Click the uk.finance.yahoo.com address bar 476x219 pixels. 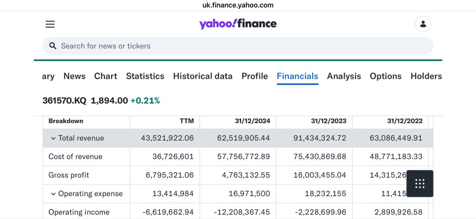tap(238, 5)
